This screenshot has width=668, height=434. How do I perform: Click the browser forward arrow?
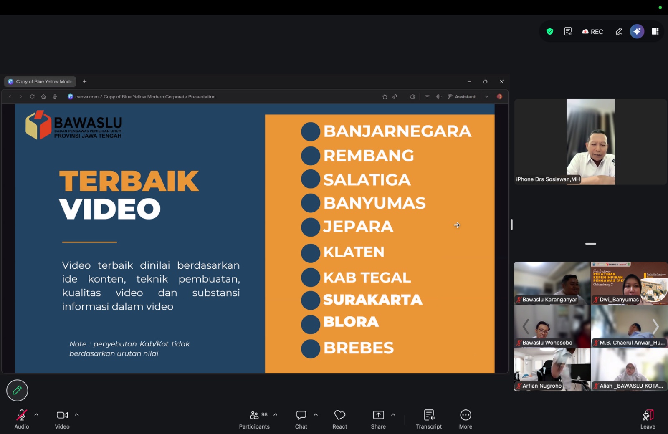click(21, 96)
